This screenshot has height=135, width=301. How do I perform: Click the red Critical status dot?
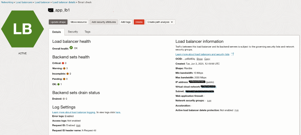click(63, 63)
